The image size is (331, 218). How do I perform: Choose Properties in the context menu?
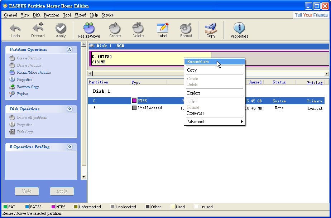215,113
